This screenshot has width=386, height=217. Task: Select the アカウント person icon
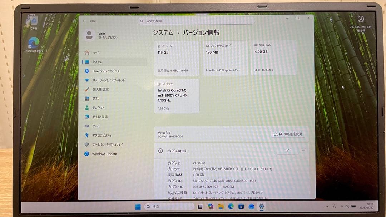[x=86, y=107]
